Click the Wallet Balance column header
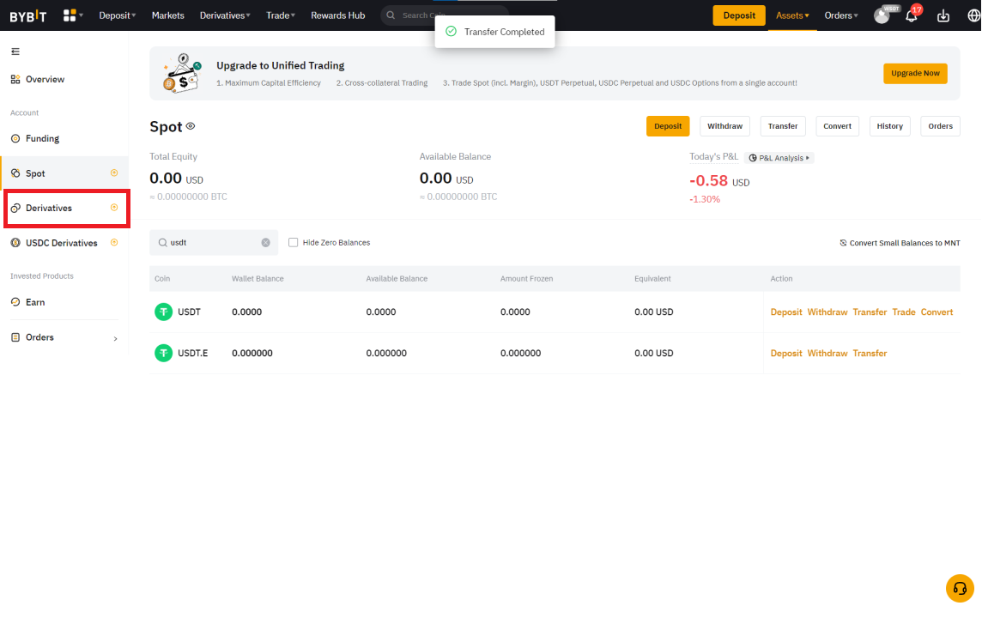 [258, 279]
